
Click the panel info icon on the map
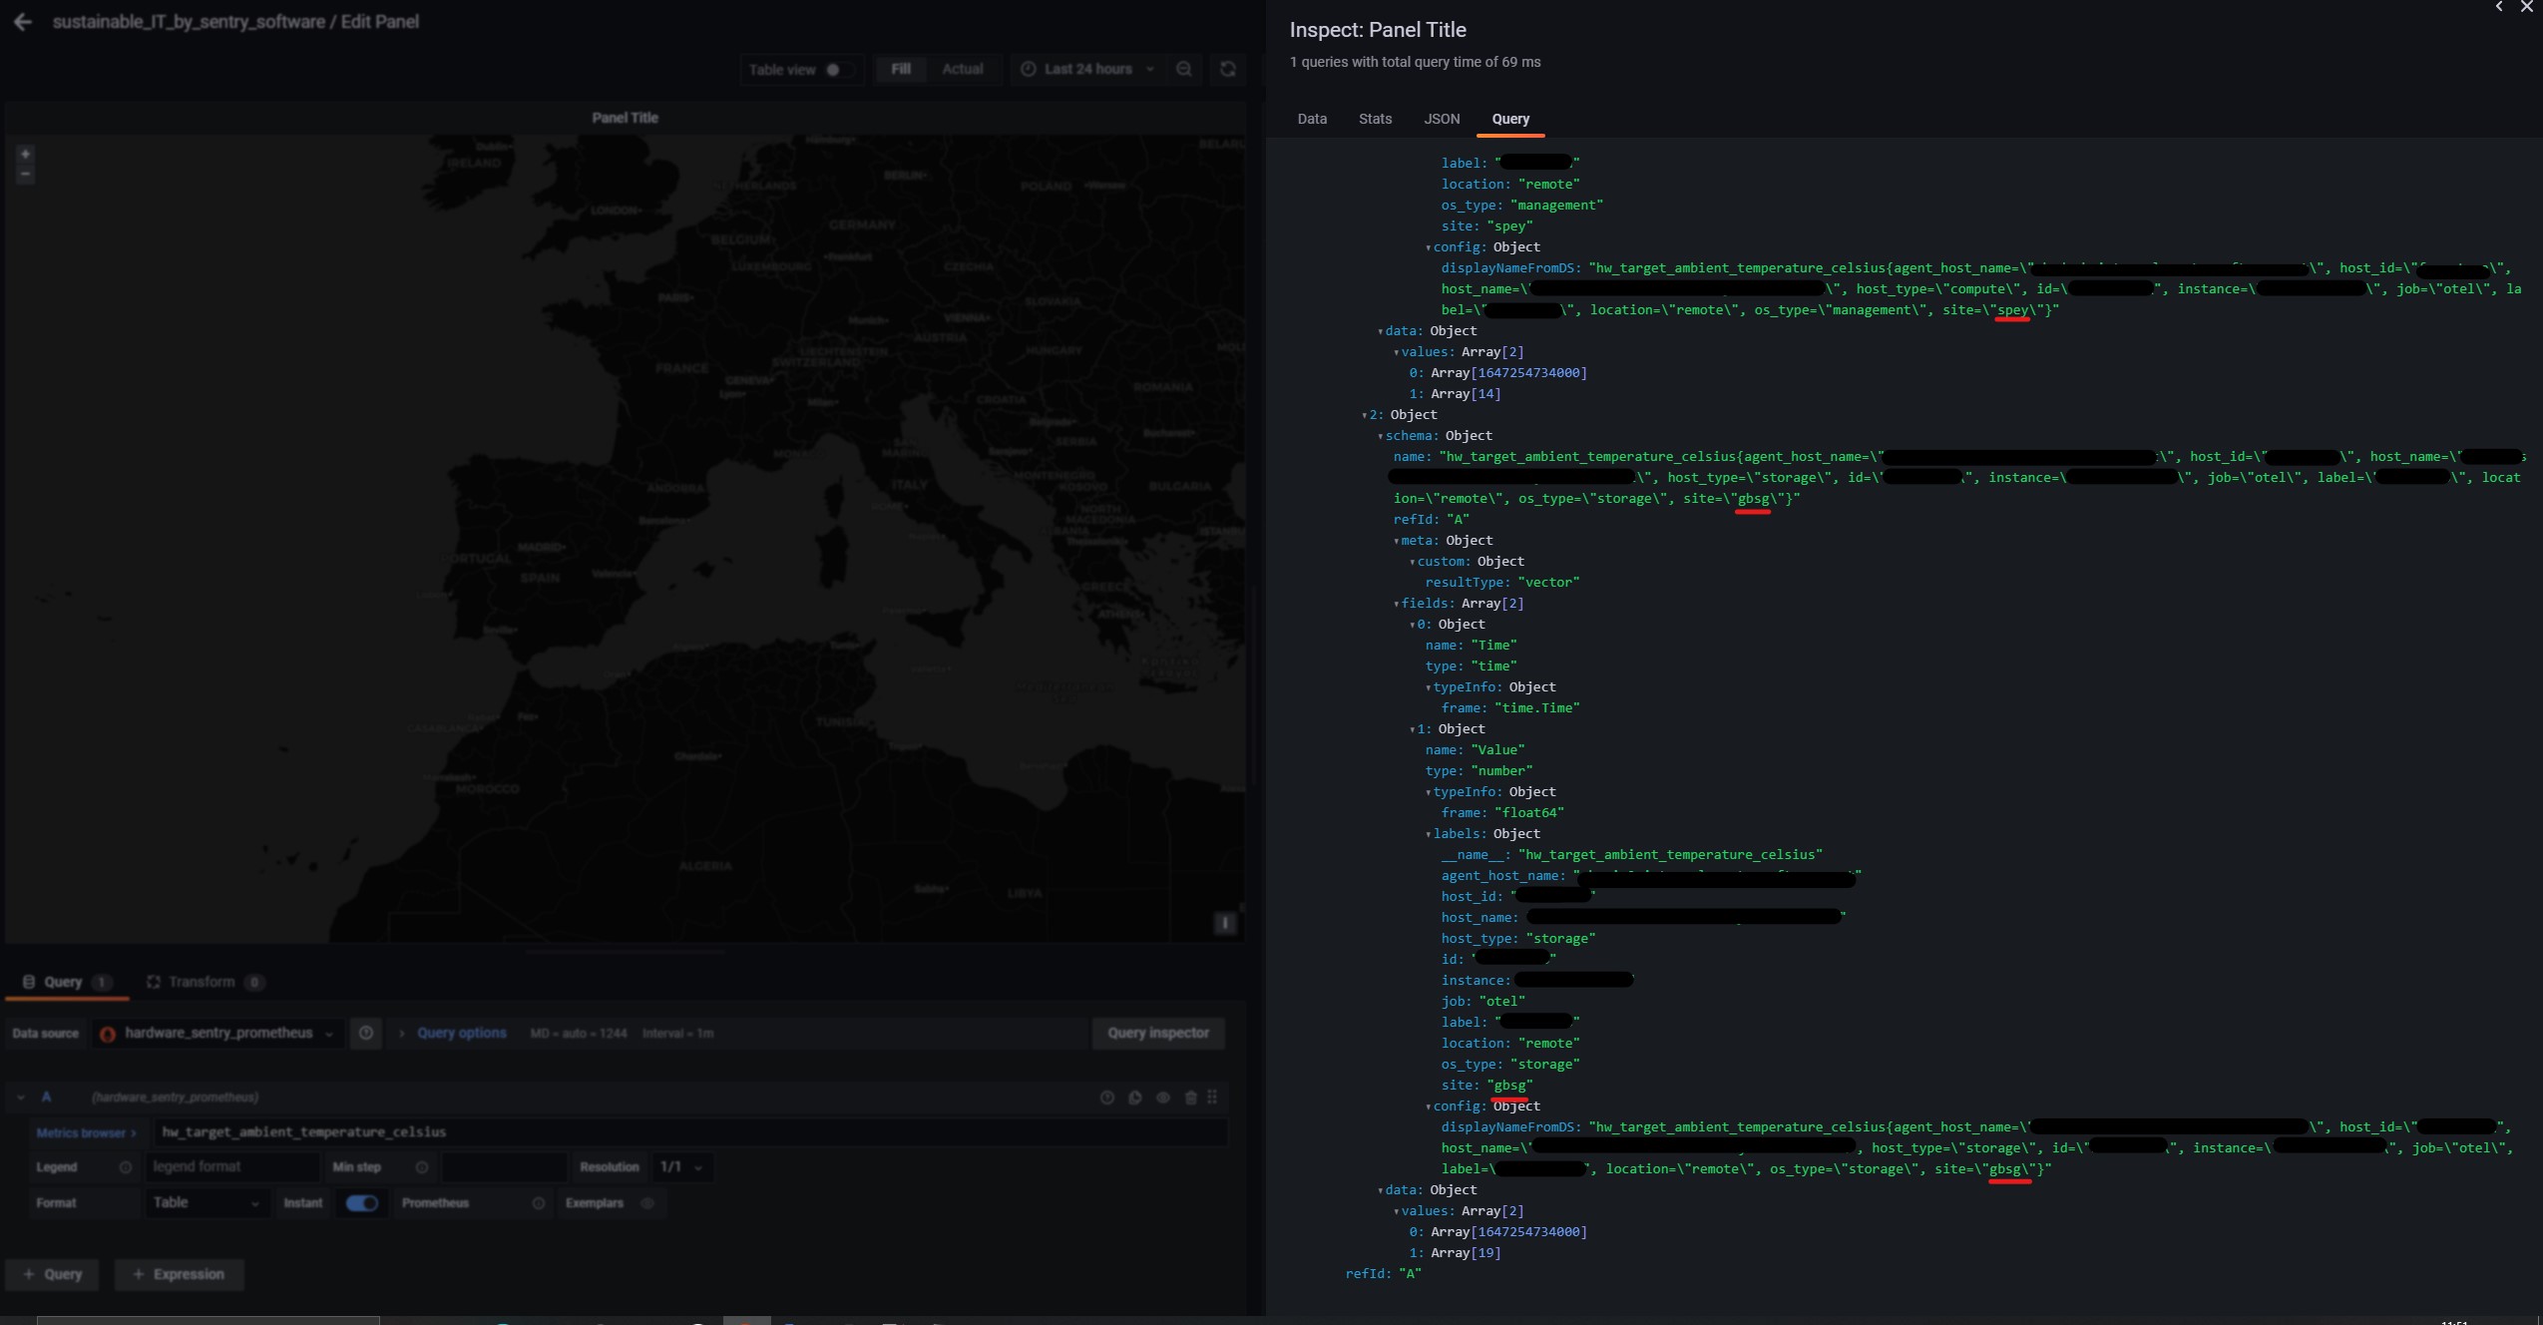pyautogui.click(x=1224, y=924)
